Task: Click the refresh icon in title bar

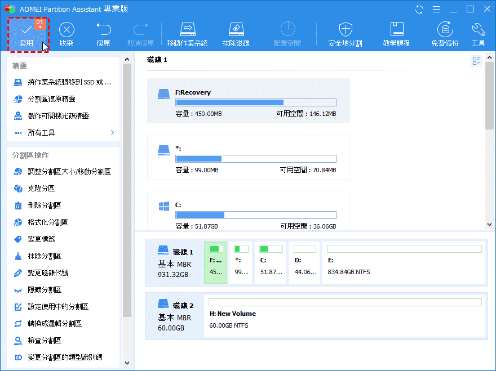Action: point(419,10)
